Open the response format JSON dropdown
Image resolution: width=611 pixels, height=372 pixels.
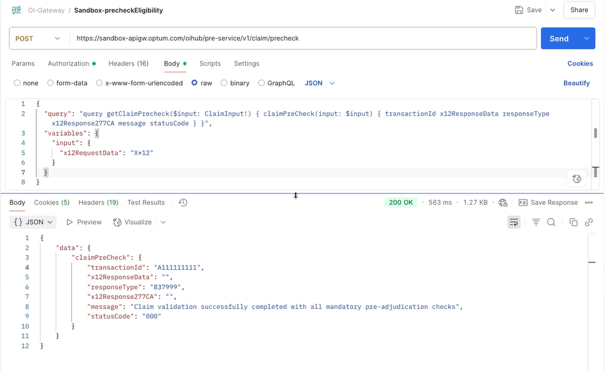[x=33, y=222]
